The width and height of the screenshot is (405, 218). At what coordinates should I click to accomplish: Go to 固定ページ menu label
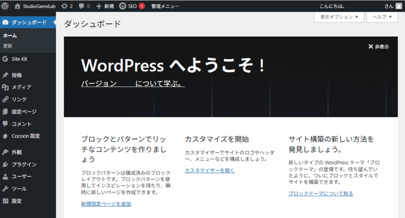24,112
